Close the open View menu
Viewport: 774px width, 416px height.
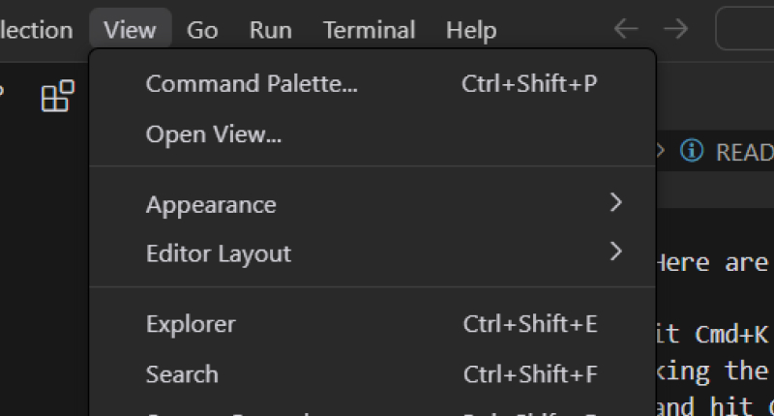130,30
